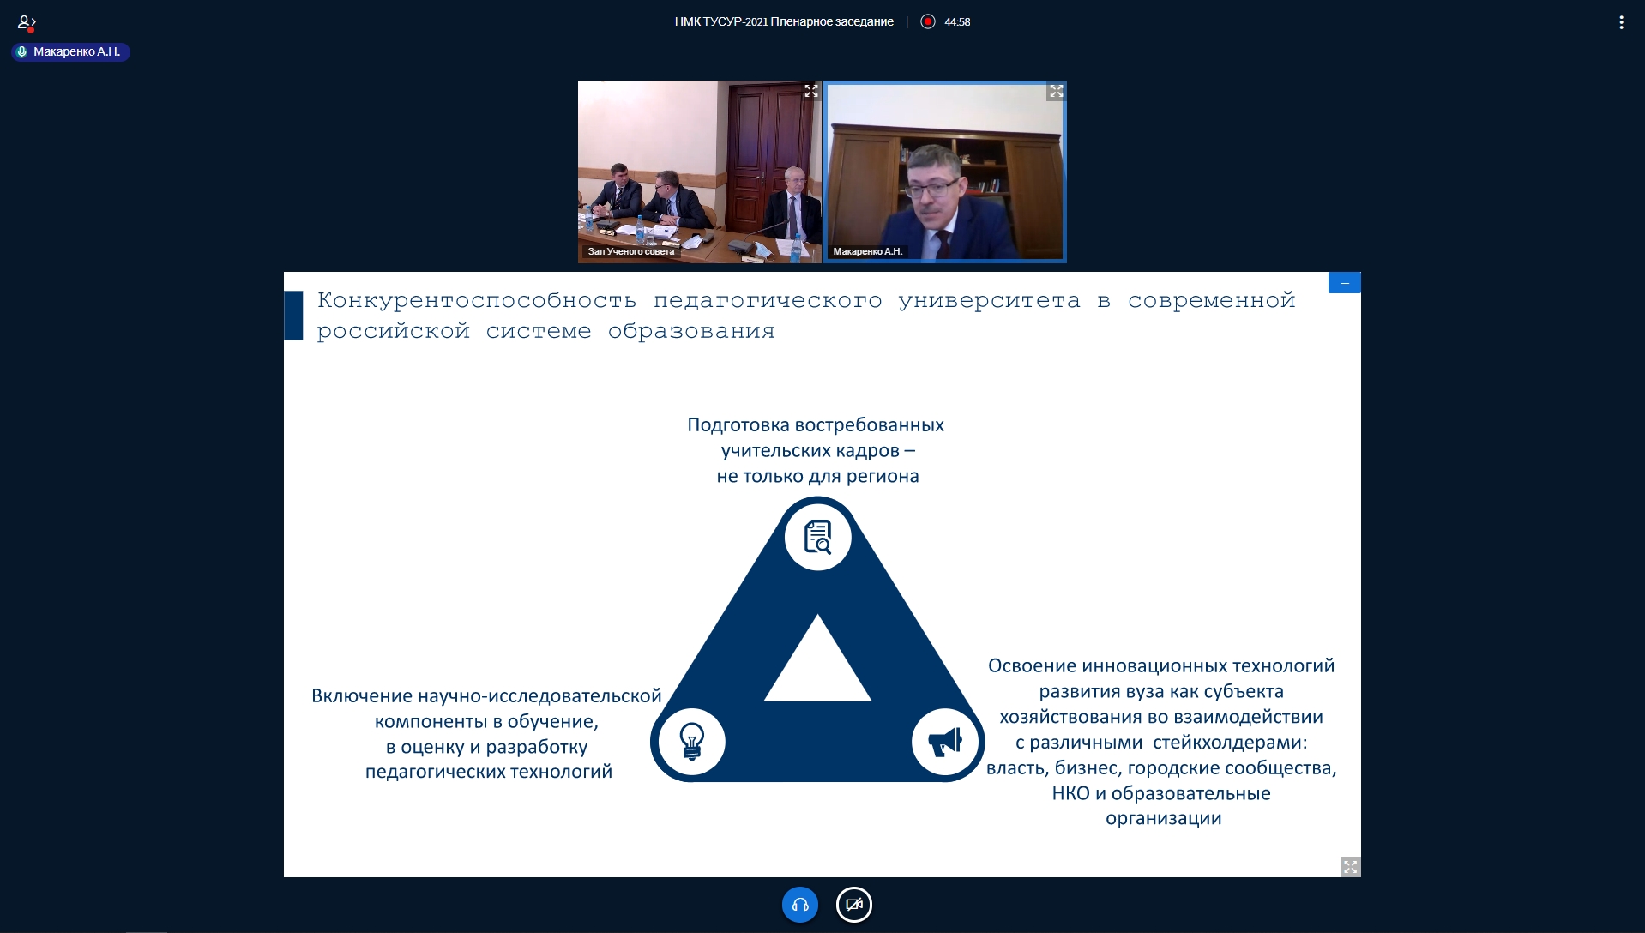Image resolution: width=1645 pixels, height=933 pixels.
Task: Open the three-dot options menu
Action: [1620, 22]
